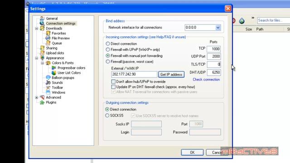
Task: Click the Progressbar colors icon
Action: tap(54, 67)
